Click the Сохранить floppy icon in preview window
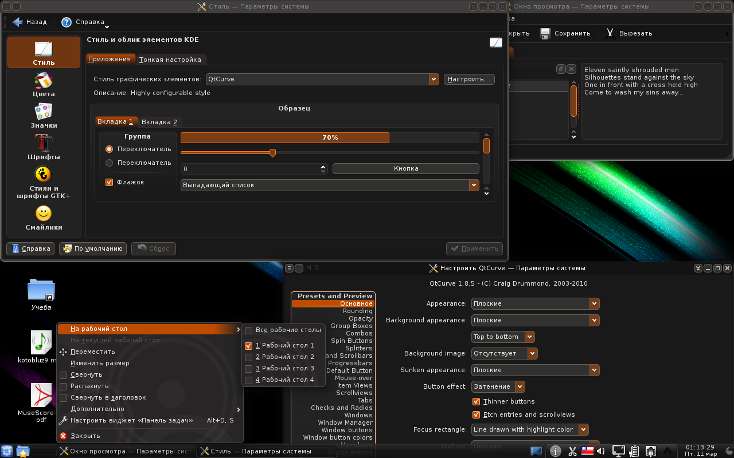 pyautogui.click(x=545, y=33)
